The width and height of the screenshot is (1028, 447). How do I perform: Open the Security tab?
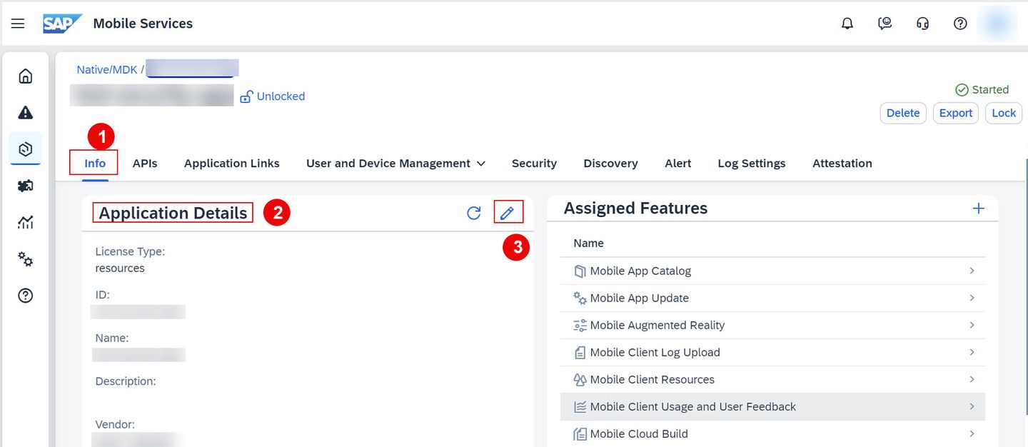[534, 164]
